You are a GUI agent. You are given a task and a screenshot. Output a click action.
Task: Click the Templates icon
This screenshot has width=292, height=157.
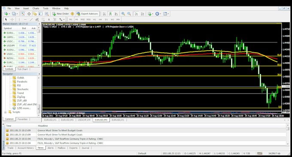[165, 14]
